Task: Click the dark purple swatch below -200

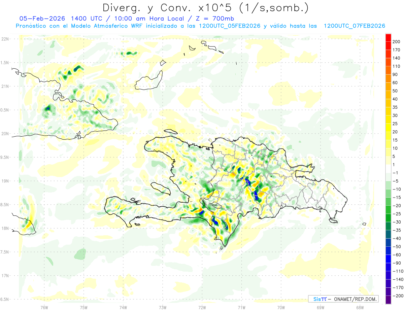Action: click(x=388, y=300)
